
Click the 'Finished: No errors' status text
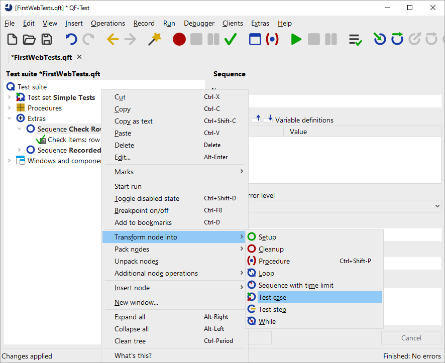pyautogui.click(x=412, y=356)
